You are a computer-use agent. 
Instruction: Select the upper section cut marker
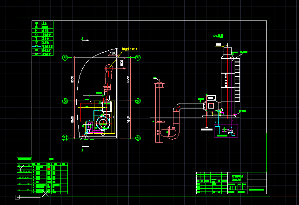(x=85, y=41)
